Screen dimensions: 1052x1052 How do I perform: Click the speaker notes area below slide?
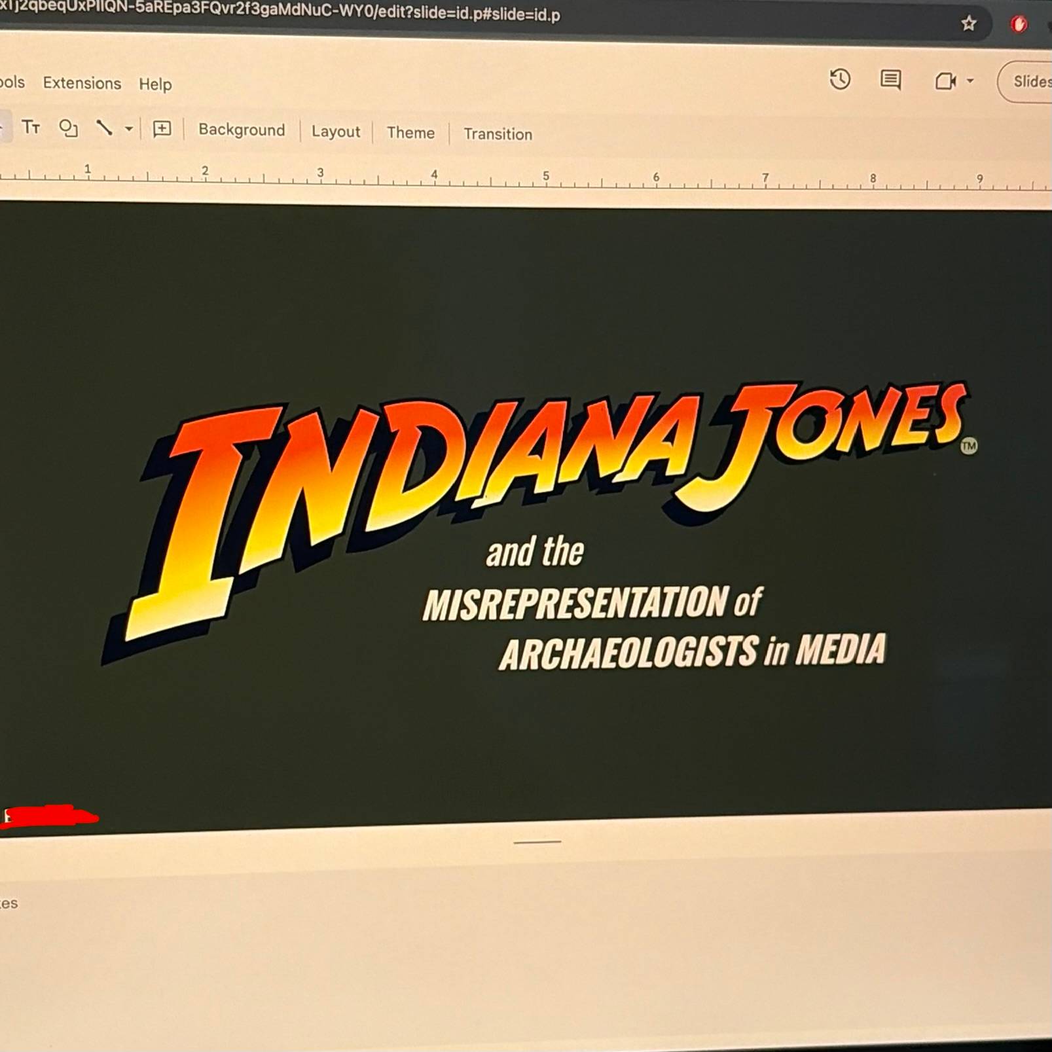(x=526, y=949)
